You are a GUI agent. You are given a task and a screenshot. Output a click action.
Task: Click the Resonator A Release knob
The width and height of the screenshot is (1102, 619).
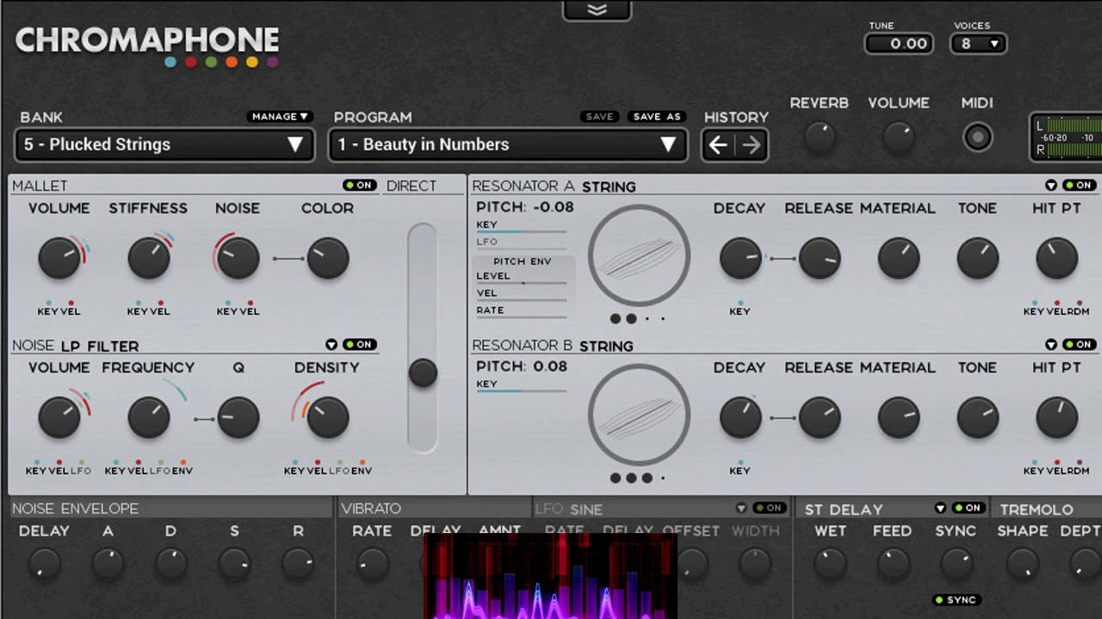coord(820,259)
